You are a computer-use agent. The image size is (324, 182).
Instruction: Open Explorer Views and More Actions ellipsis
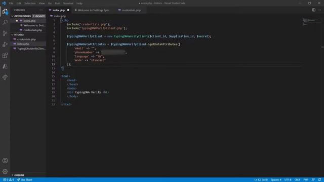tap(41, 10)
